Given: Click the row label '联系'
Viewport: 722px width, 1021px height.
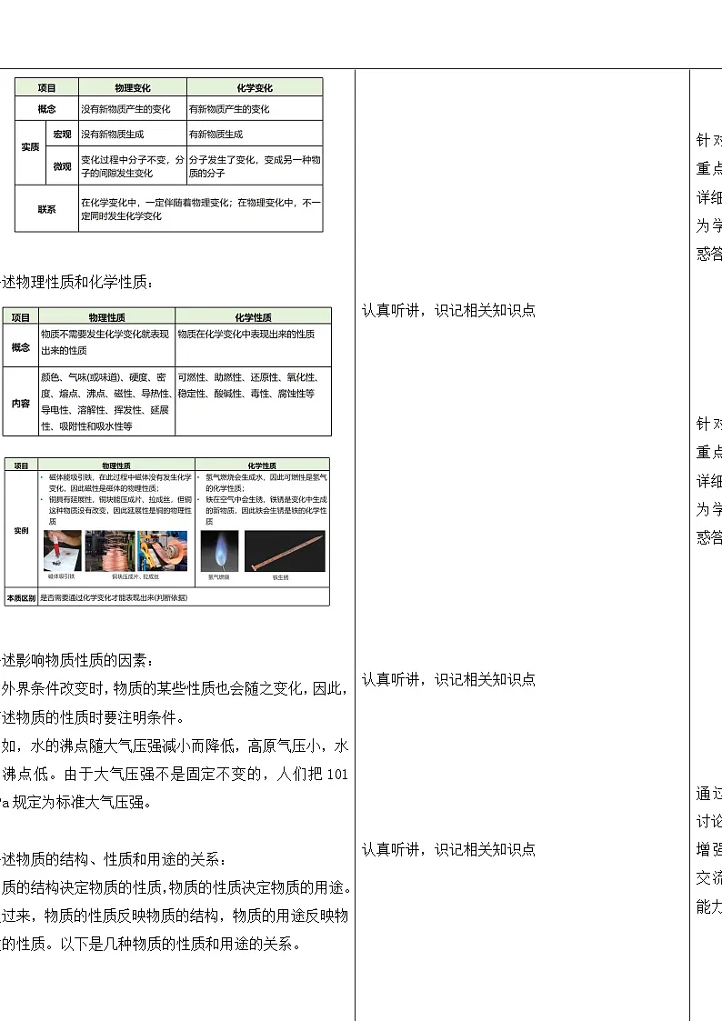Looking at the screenshot, I should [47, 209].
